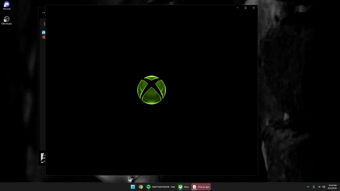
Task: Open the Windows Start menu
Action: (133, 187)
